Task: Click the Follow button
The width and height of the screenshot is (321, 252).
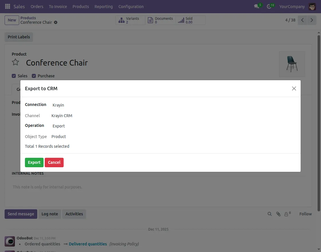Action: (x=306, y=214)
